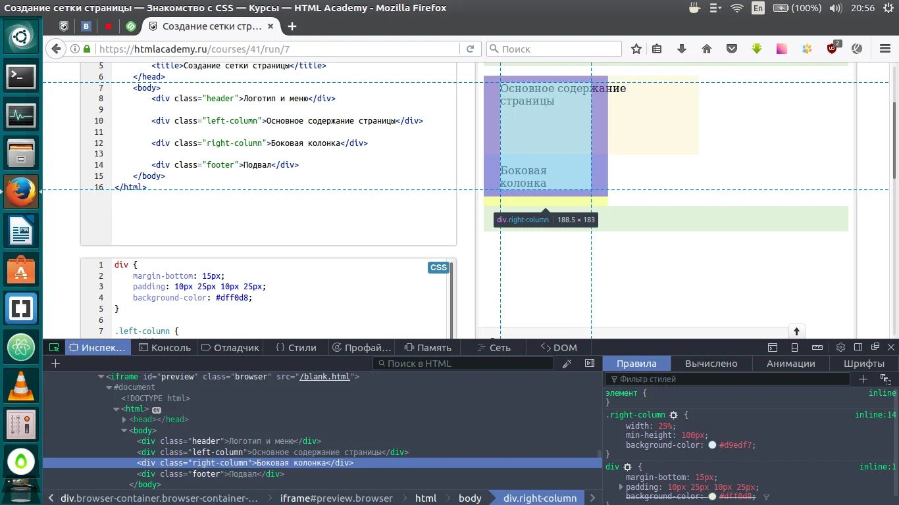Activate the element picker in DevTools
Viewport: 899px width, 505px height.
click(x=54, y=347)
